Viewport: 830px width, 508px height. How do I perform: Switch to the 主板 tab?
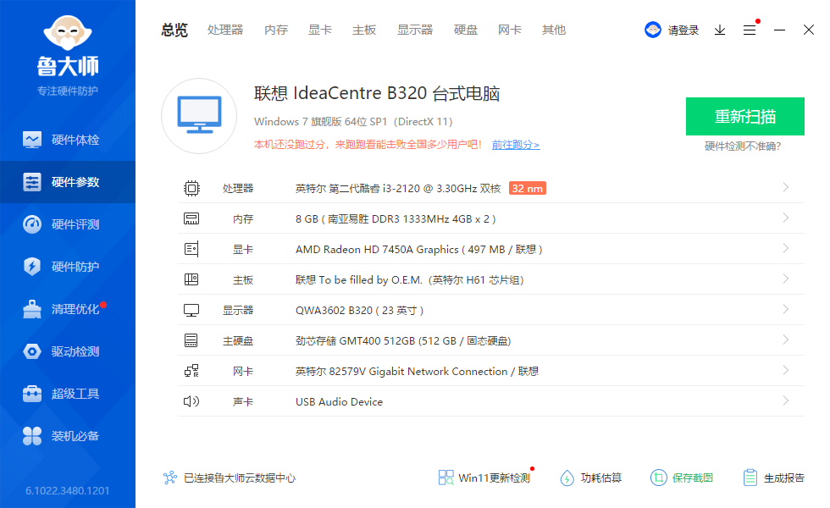(364, 30)
